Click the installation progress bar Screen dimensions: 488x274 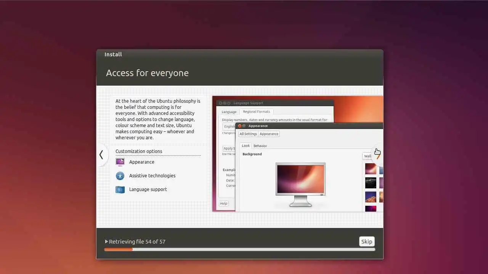[x=239, y=250]
